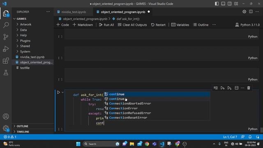
Task: Open the Accounts menu in activity bar
Action: pos(6,116)
